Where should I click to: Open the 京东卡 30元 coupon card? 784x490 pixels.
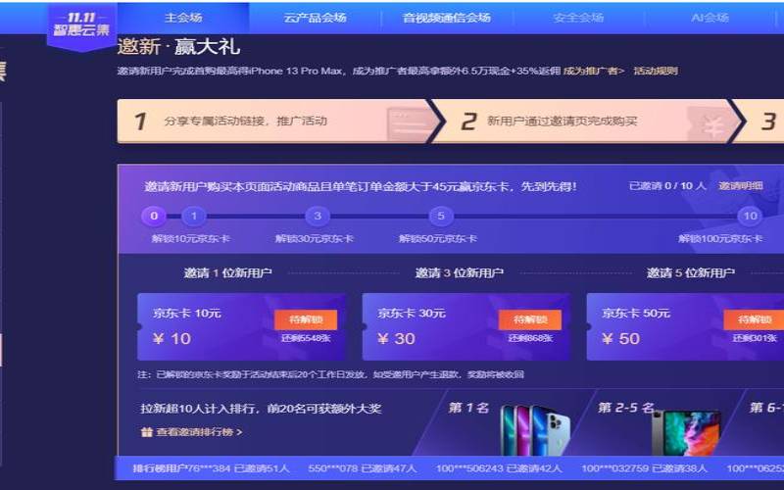pos(466,327)
